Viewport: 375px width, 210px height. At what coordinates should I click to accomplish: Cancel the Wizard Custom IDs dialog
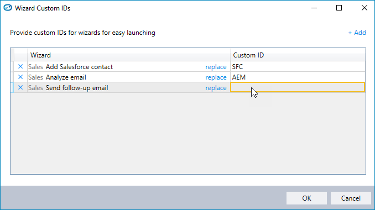[x=351, y=198]
